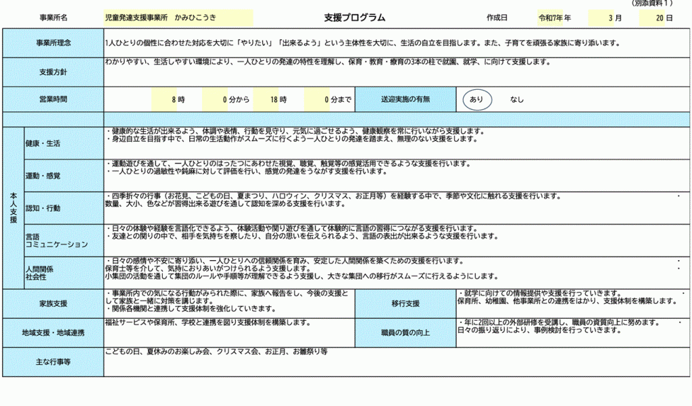Click the text starting '福祉サービスや保育所'

click(x=208, y=323)
